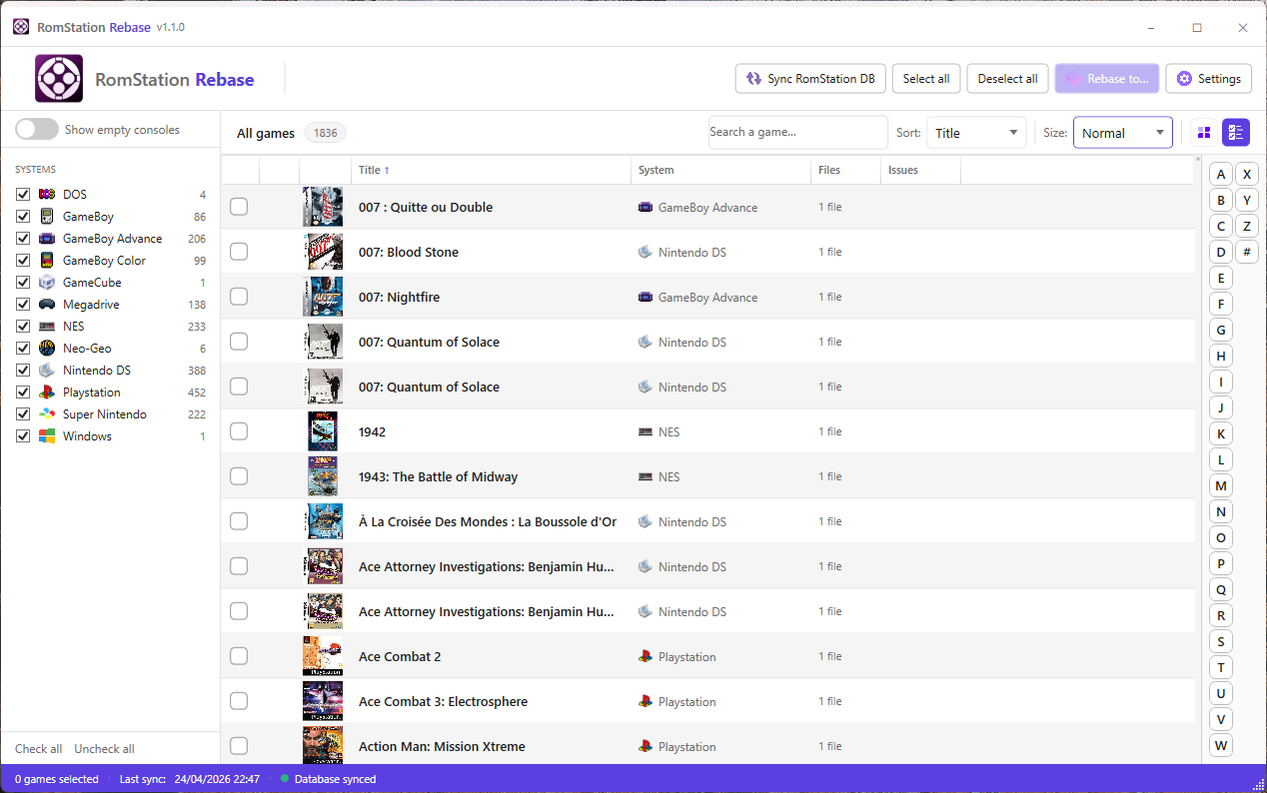Click the Search a game field
1267x793 pixels.
pos(797,132)
